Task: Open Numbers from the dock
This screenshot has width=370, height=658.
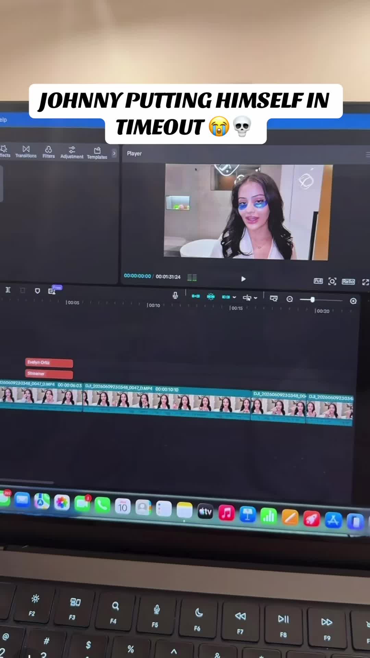Action: point(269,516)
